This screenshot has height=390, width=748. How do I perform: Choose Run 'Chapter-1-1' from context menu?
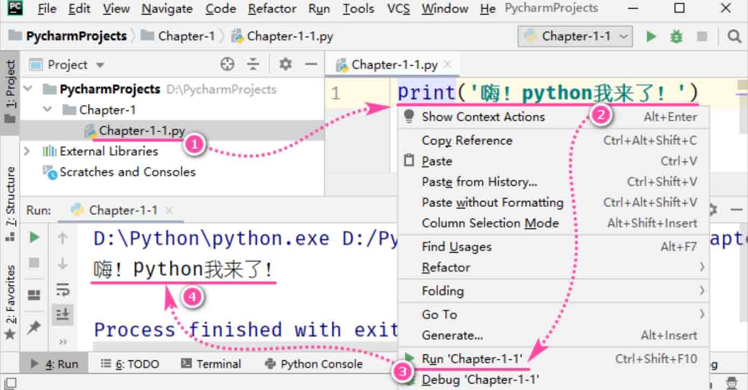pos(553,359)
